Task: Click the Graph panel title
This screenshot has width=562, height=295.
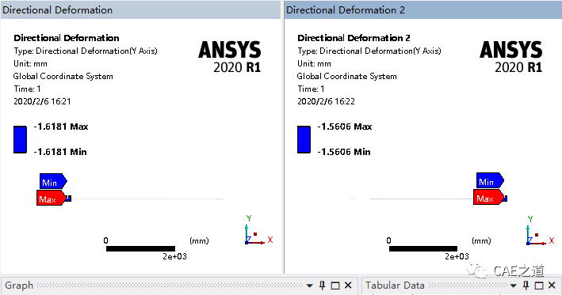Action: coord(19,286)
